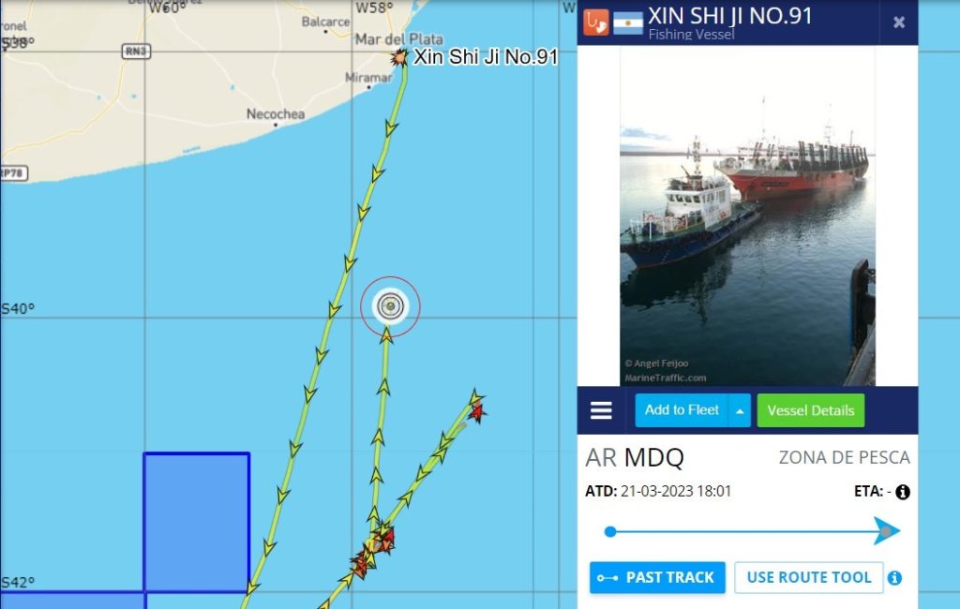Click the red track marker east of route

point(477,413)
